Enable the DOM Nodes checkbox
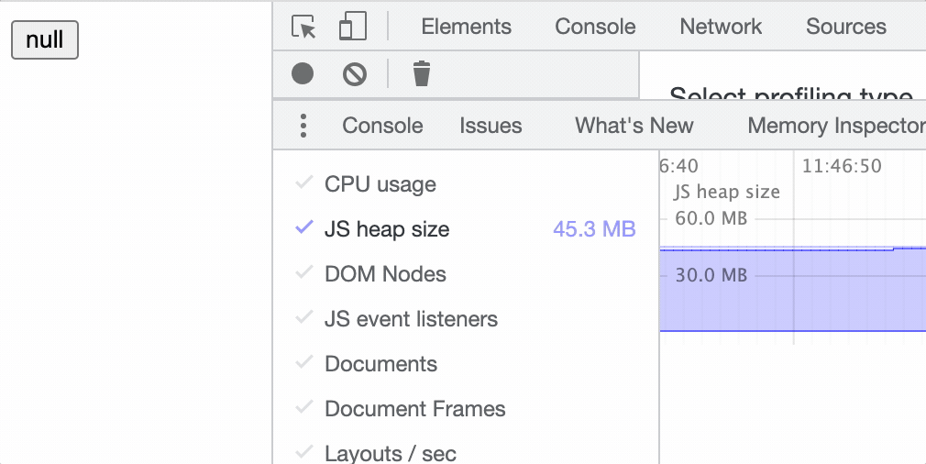 click(304, 274)
